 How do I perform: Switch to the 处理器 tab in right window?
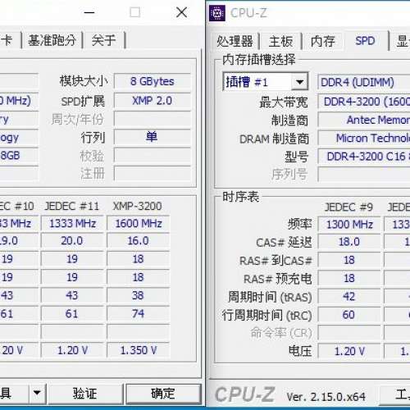(x=235, y=41)
